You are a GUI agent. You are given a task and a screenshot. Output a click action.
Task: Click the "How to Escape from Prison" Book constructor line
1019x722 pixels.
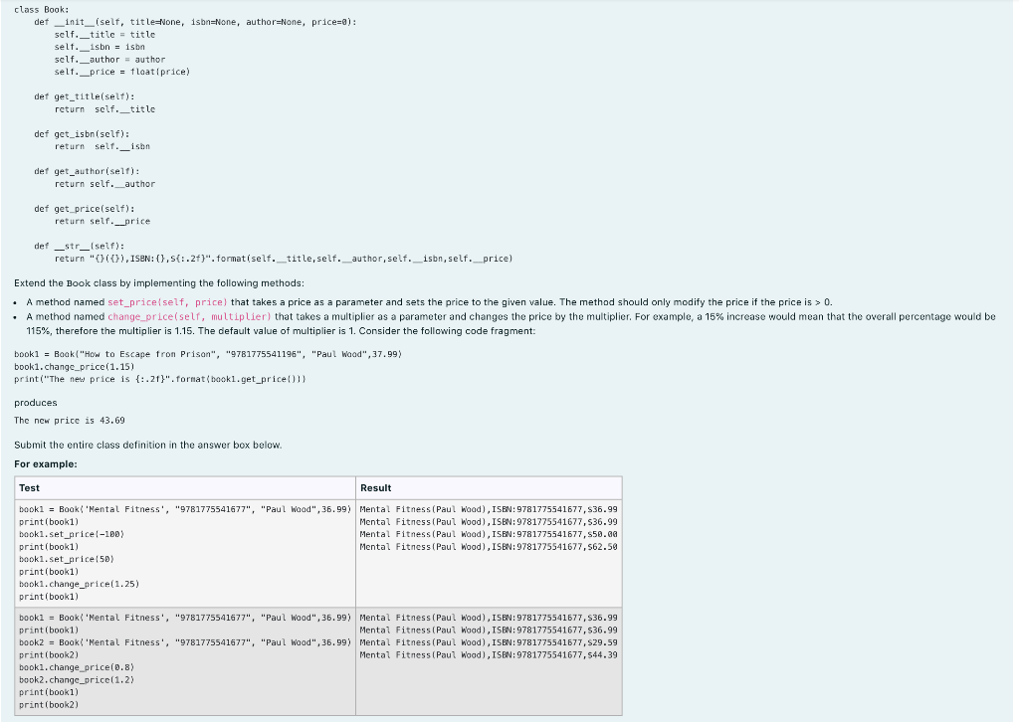pos(208,354)
